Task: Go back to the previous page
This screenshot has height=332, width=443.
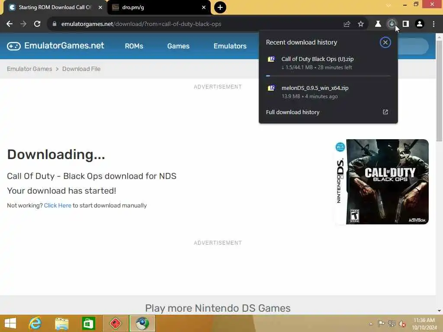Action: 10,24
